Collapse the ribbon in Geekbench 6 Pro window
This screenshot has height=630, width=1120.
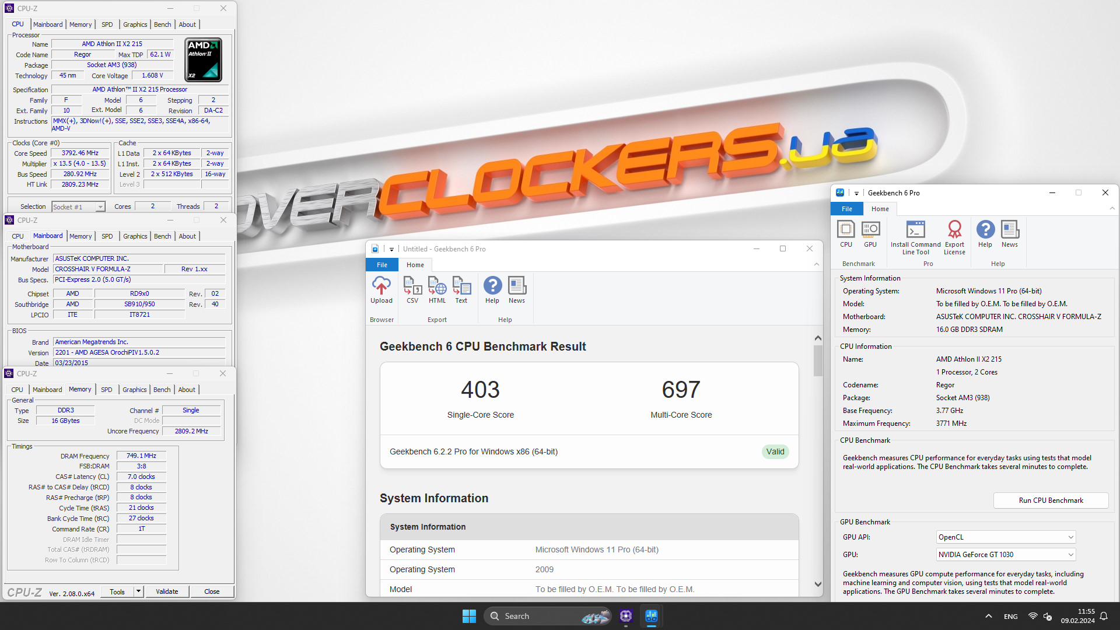(1112, 209)
